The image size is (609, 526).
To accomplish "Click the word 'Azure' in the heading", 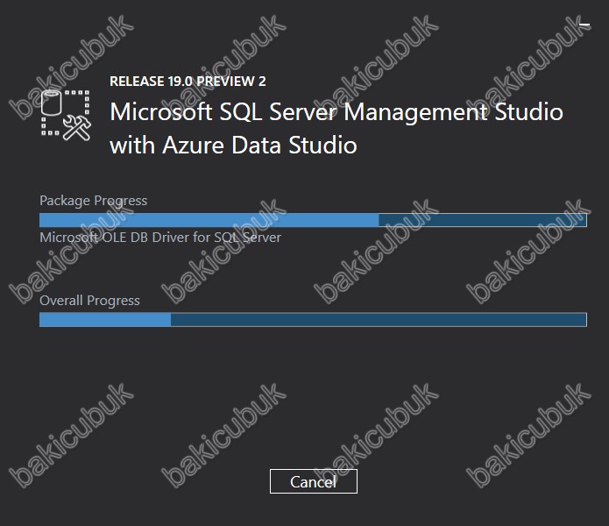I will click(x=193, y=146).
